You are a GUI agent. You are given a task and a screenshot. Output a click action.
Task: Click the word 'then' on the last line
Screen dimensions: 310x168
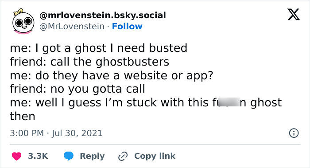click(x=23, y=116)
